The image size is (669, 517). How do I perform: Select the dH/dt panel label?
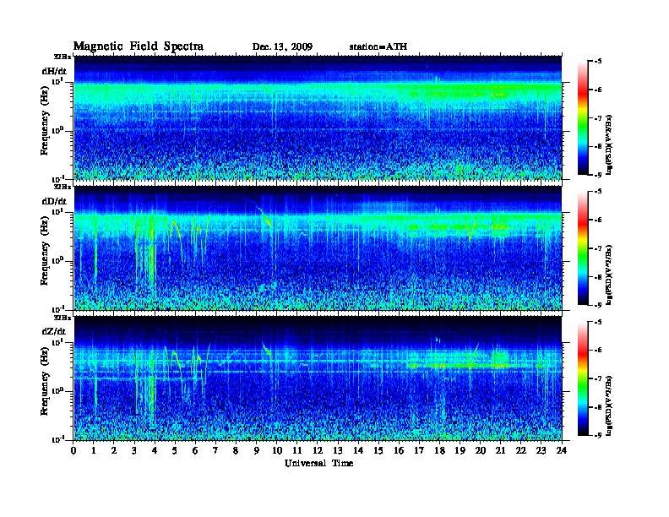[x=54, y=71]
